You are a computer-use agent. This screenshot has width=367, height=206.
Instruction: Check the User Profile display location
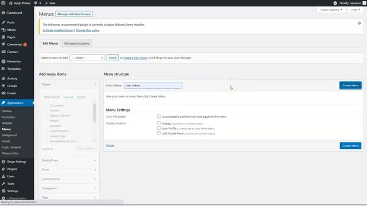pos(159,128)
